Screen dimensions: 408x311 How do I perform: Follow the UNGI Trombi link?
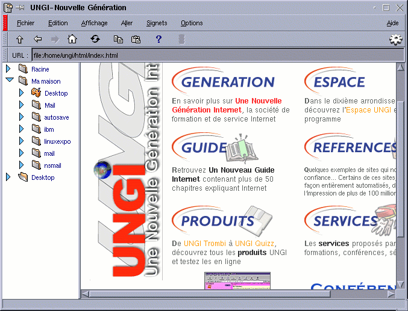(205, 244)
